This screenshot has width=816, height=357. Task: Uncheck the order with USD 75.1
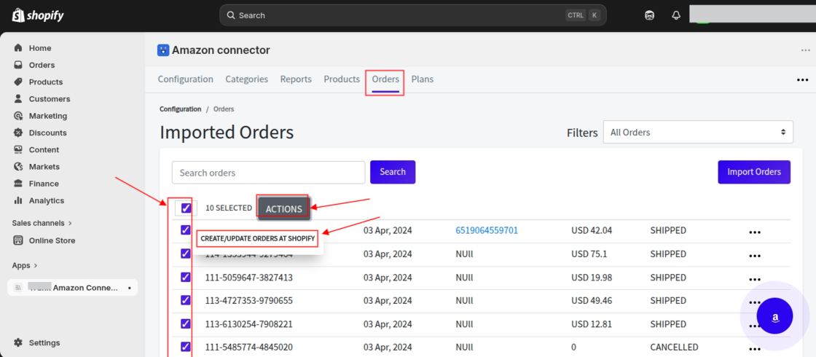coord(186,254)
